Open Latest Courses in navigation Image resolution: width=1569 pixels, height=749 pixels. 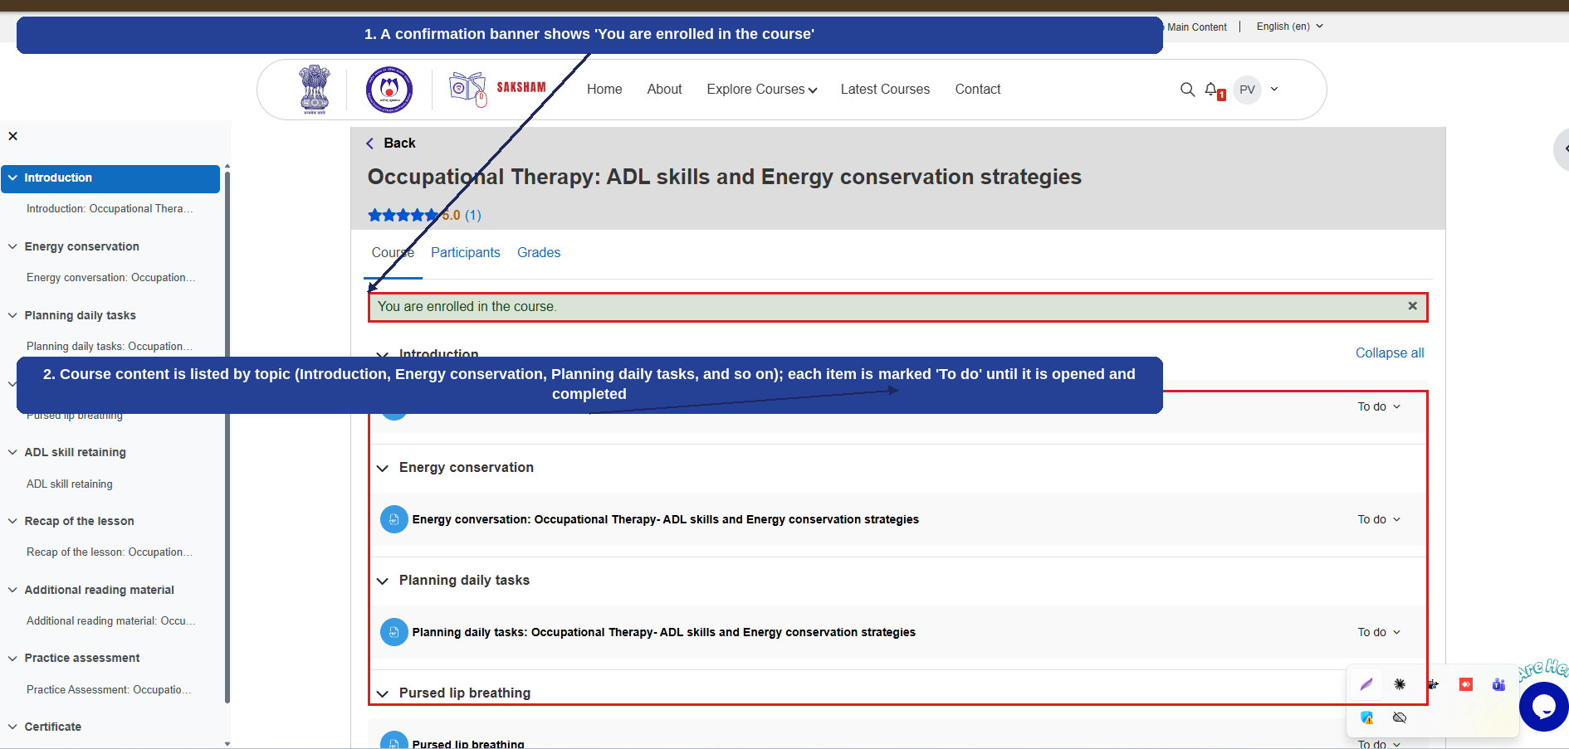885,90
